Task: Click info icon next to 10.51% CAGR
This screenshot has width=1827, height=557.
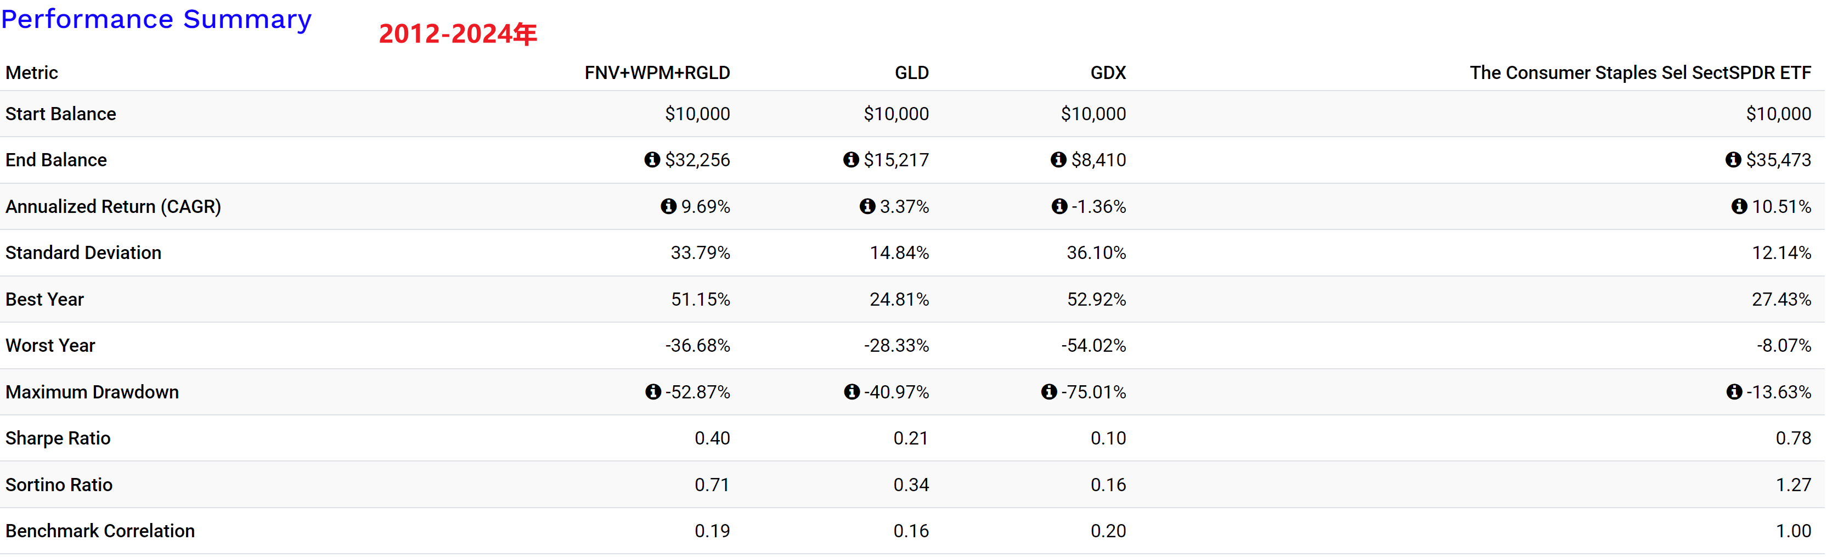Action: [x=1739, y=206]
